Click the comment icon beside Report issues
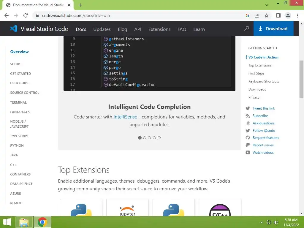The width and height of the screenshot is (304, 228). point(248,145)
